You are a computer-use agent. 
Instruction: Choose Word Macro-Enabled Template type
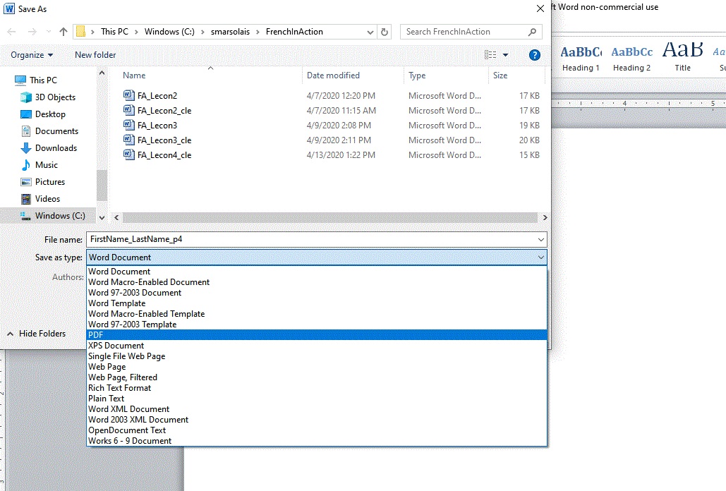pos(317,314)
